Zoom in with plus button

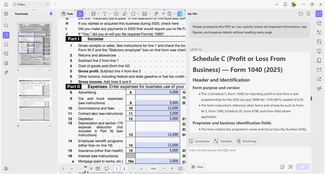[x=172, y=168]
